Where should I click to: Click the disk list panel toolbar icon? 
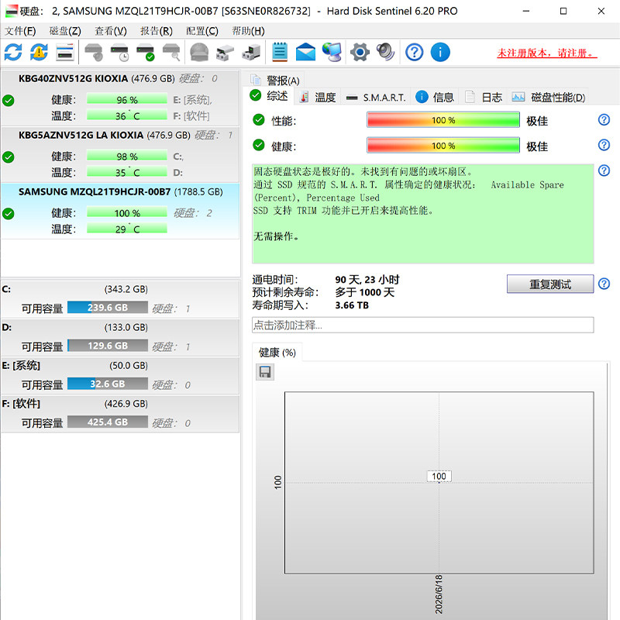(x=65, y=52)
